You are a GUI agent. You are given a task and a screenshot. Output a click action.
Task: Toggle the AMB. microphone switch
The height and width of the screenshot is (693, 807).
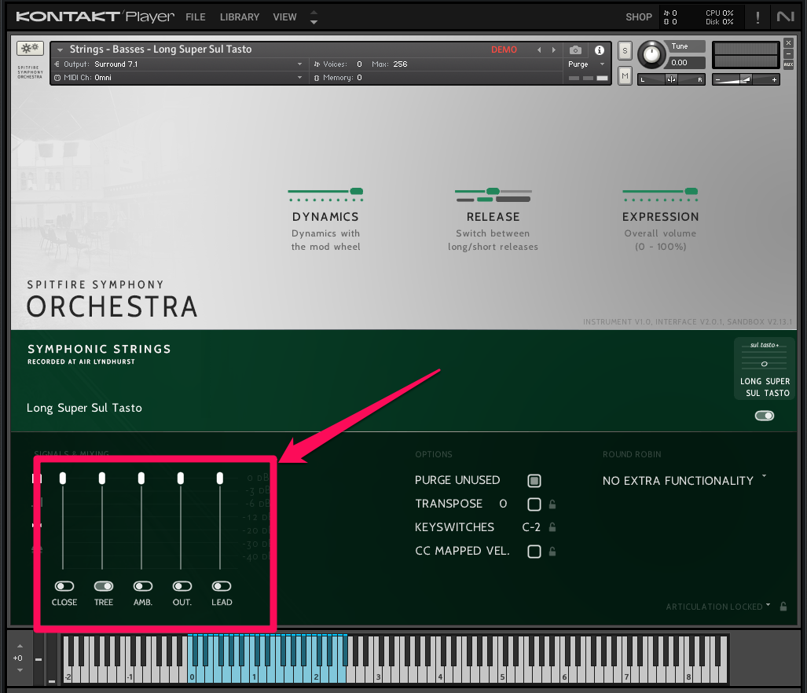point(143,586)
